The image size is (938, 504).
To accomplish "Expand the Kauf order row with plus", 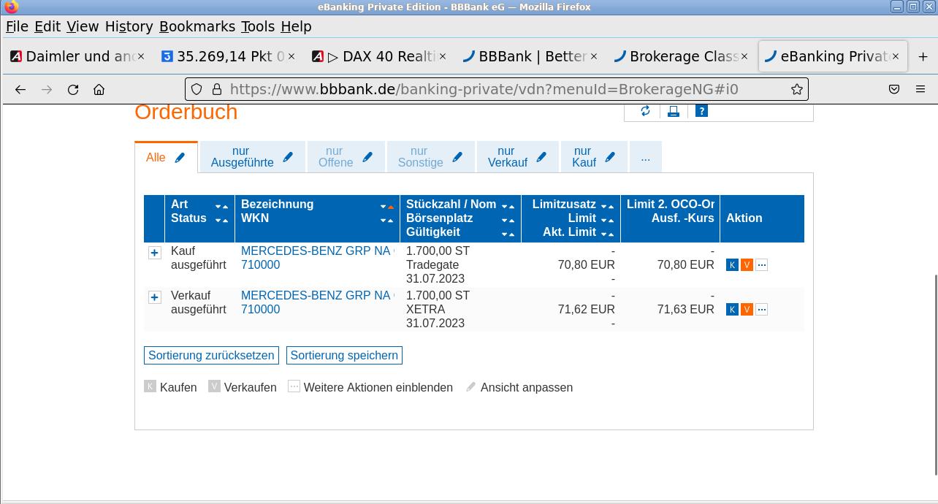I will [154, 253].
